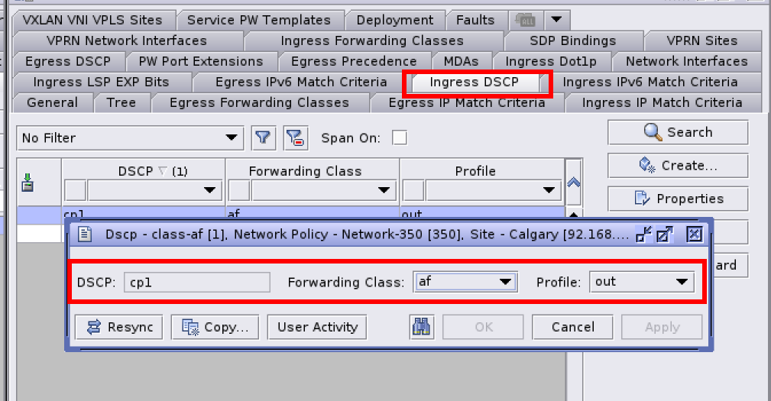Open the Egress Forwarding Classes tab
Image resolution: width=771 pixels, height=401 pixels.
click(259, 102)
